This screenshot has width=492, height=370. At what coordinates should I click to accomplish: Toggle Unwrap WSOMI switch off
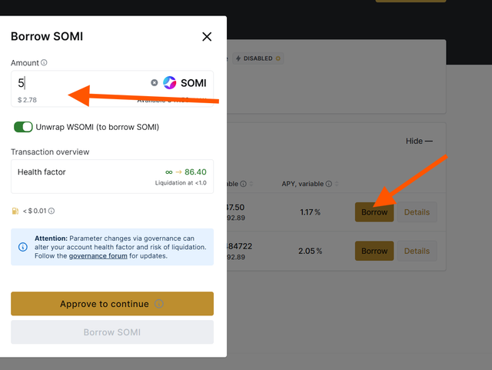[x=23, y=127]
